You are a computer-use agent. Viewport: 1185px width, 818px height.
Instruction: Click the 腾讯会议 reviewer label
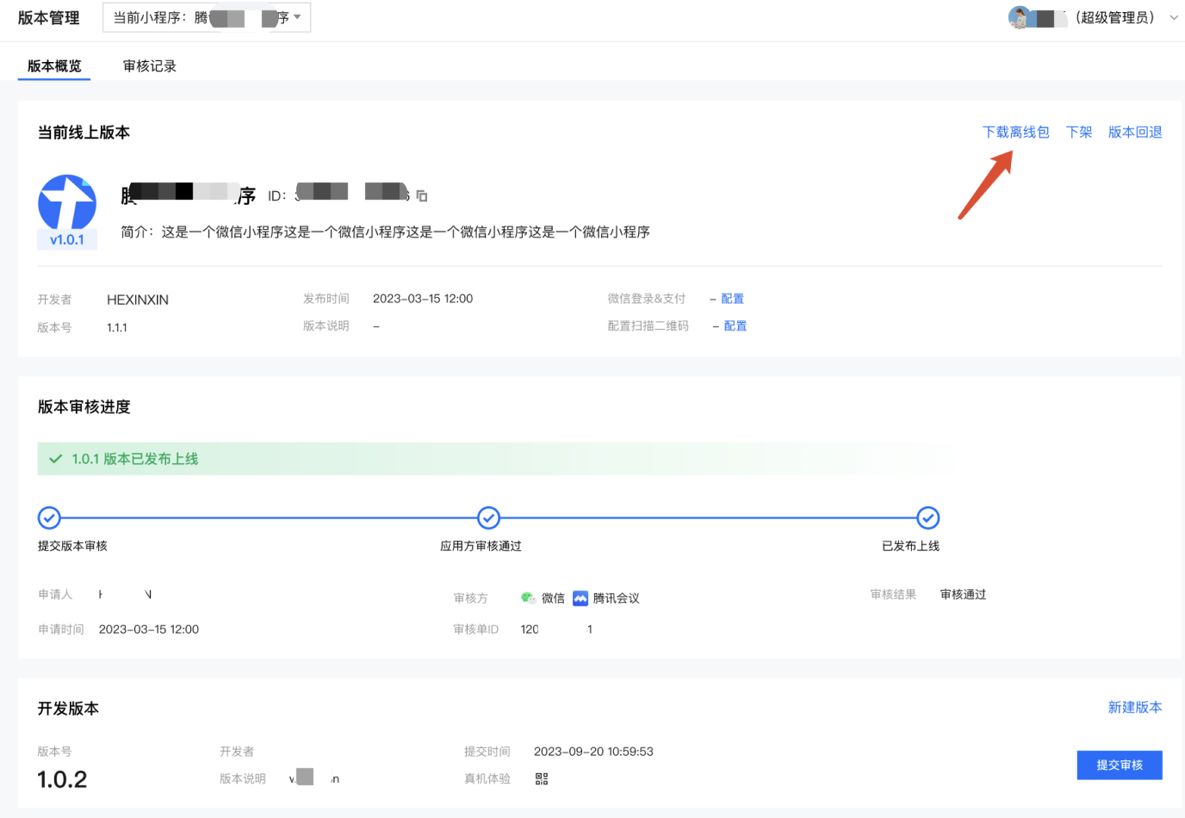(617, 598)
